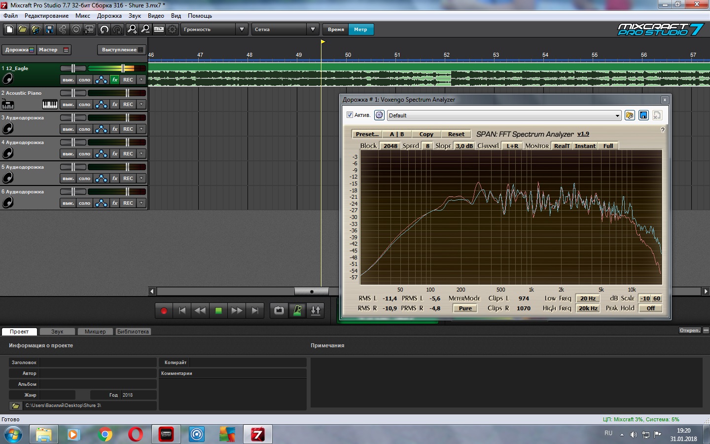Open the Микс menu
Viewport: 710px width, 444px height.
(82, 16)
